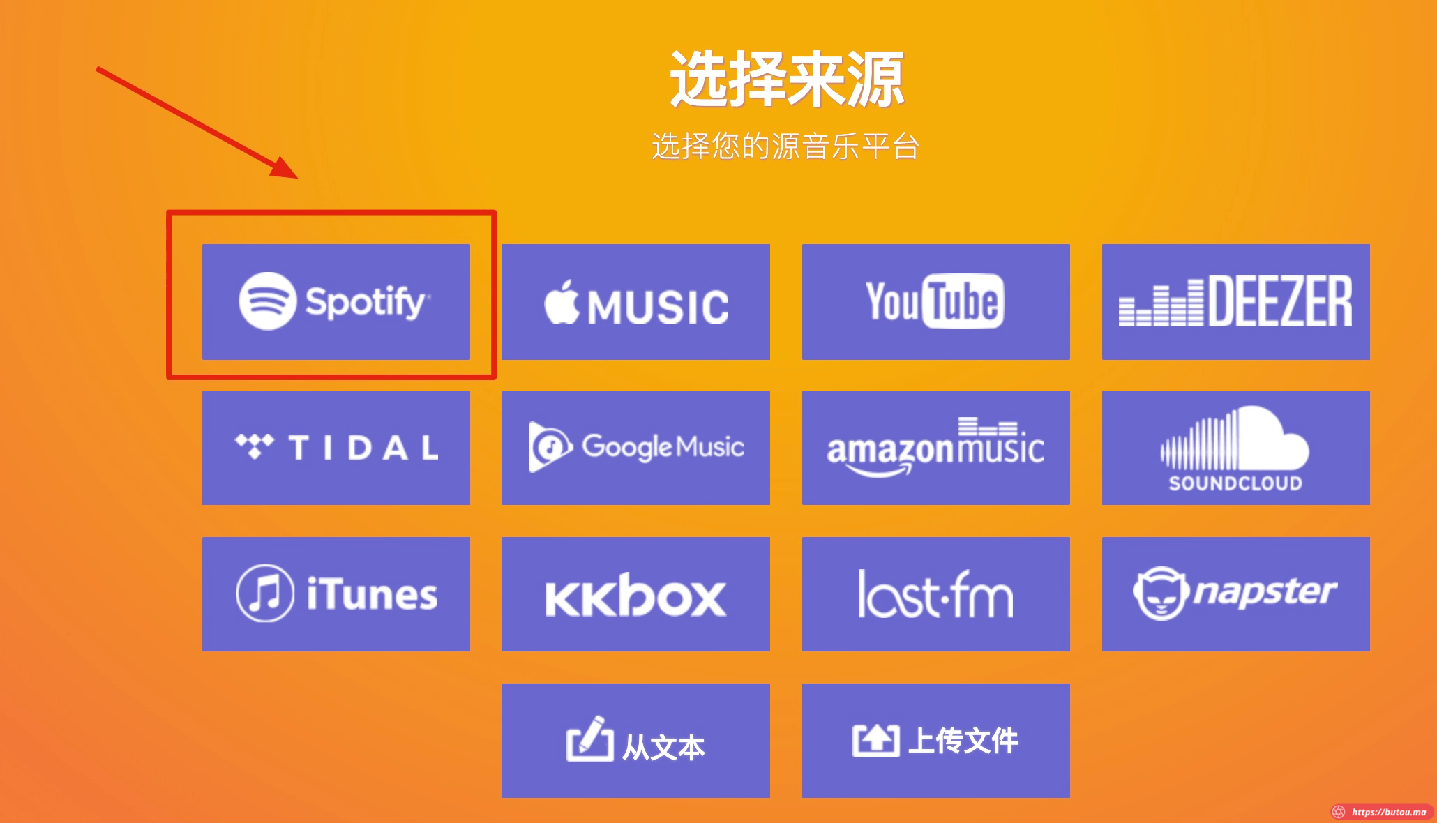This screenshot has height=823, width=1437.
Task: Select Spotify as the source platform
Action: (336, 301)
